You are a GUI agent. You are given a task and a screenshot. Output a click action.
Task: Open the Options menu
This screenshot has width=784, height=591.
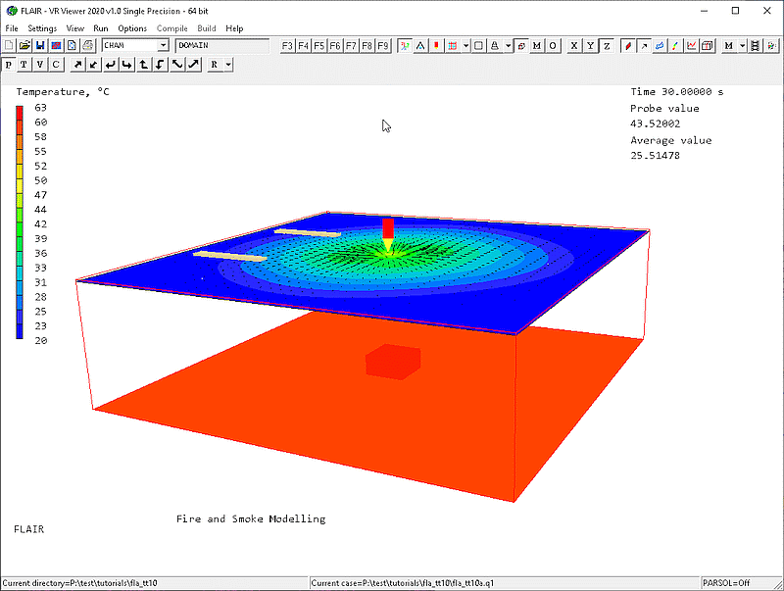132,28
